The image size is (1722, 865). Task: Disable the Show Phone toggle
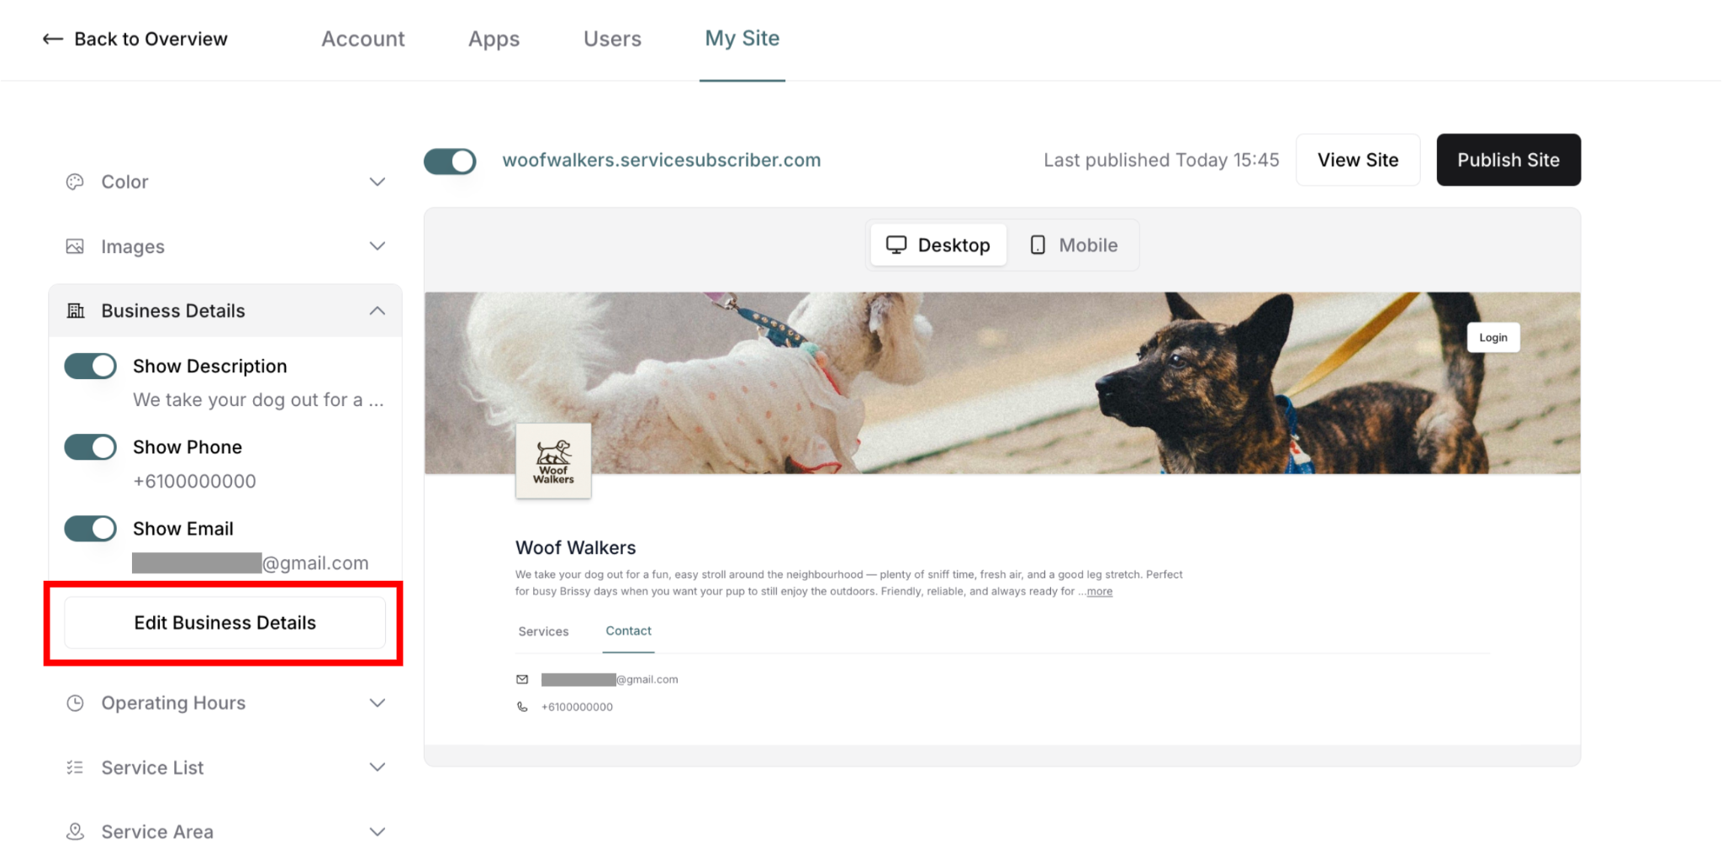[91, 447]
